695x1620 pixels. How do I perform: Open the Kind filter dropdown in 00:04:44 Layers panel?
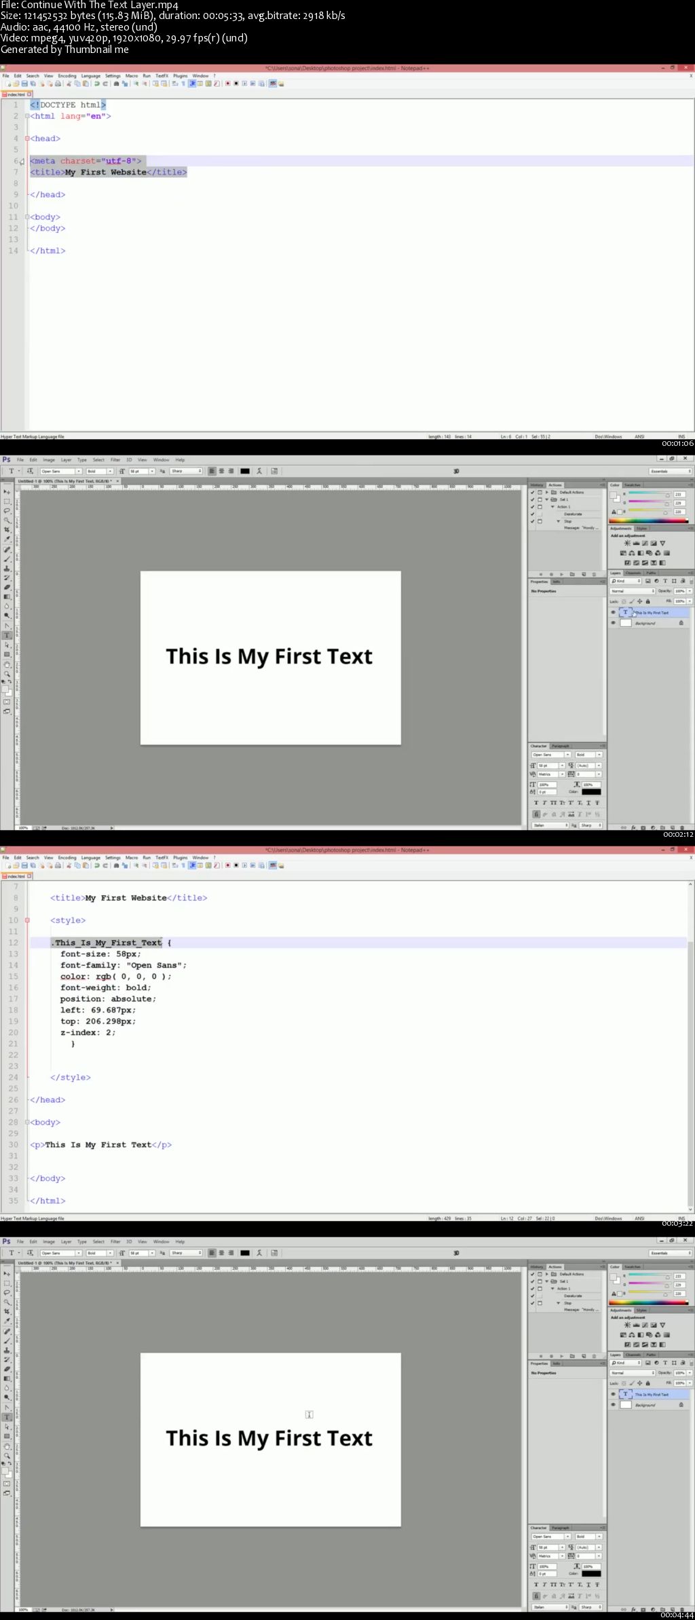(x=626, y=1363)
